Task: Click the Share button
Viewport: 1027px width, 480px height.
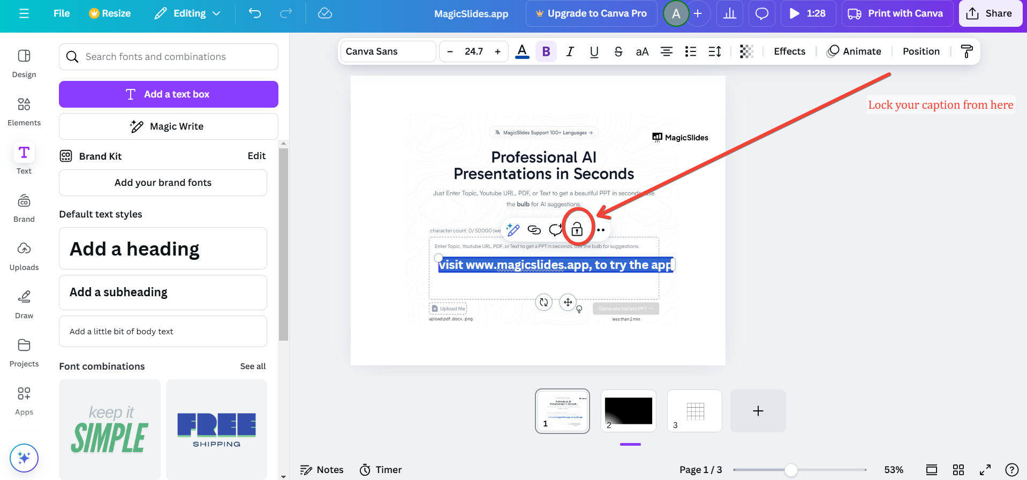Action: (x=991, y=13)
